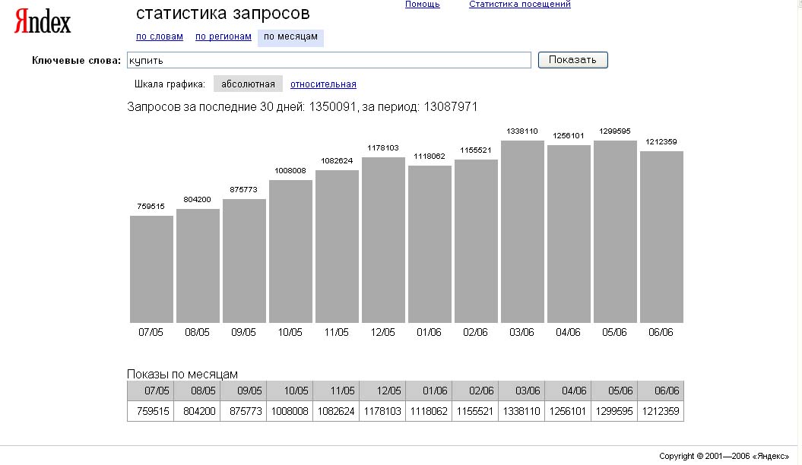This screenshot has height=465, width=802.
Task: Click the 05/06 header cell in table
Action: point(614,391)
